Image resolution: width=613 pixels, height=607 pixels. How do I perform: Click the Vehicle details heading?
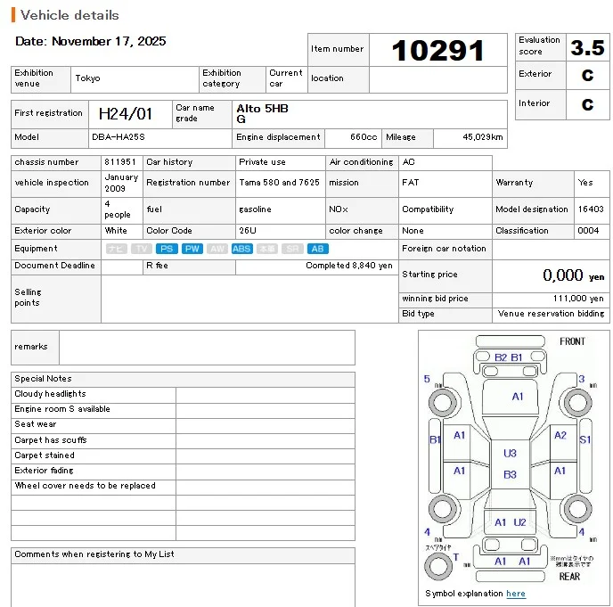(x=69, y=15)
